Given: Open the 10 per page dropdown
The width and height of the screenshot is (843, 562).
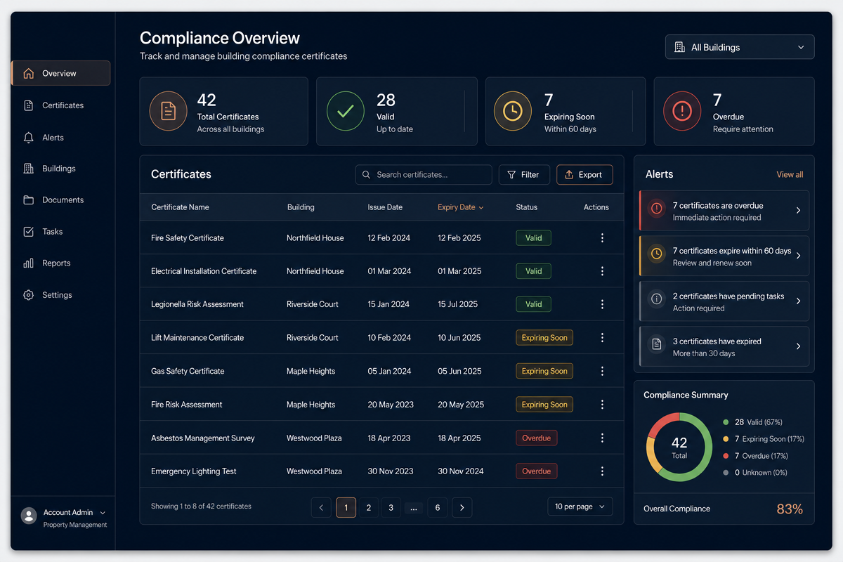Looking at the screenshot, I should coord(580,507).
